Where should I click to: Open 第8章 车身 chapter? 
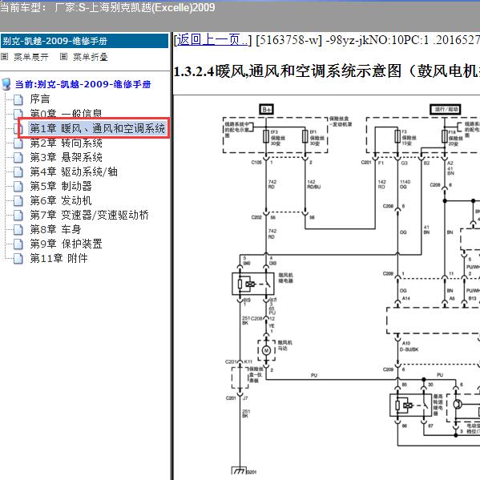pyautogui.click(x=55, y=230)
